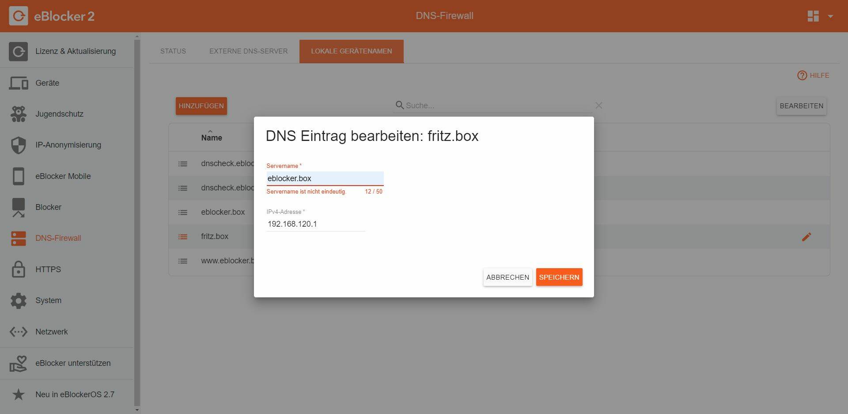Screen dimensions: 848x414
Task: Click list icon beside www.eblocker row
Action: click(x=183, y=261)
